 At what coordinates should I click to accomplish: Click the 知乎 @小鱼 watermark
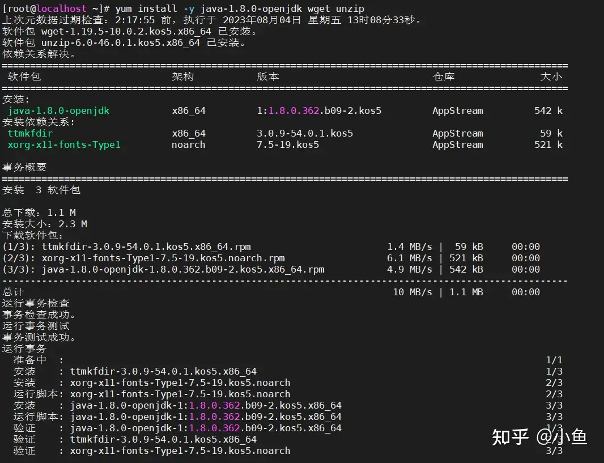pos(538,437)
